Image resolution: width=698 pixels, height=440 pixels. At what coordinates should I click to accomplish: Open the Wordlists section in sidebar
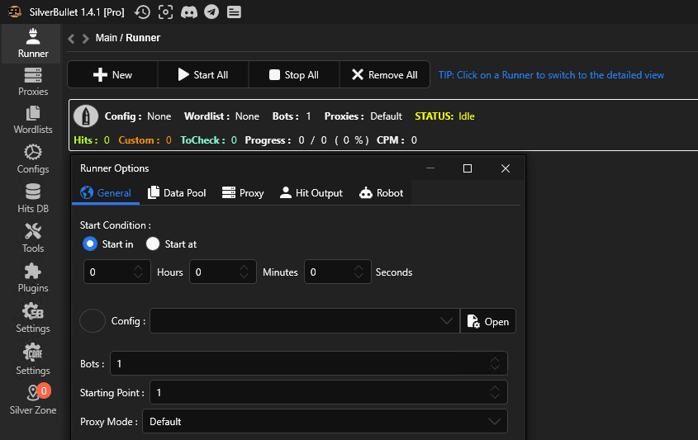point(33,121)
